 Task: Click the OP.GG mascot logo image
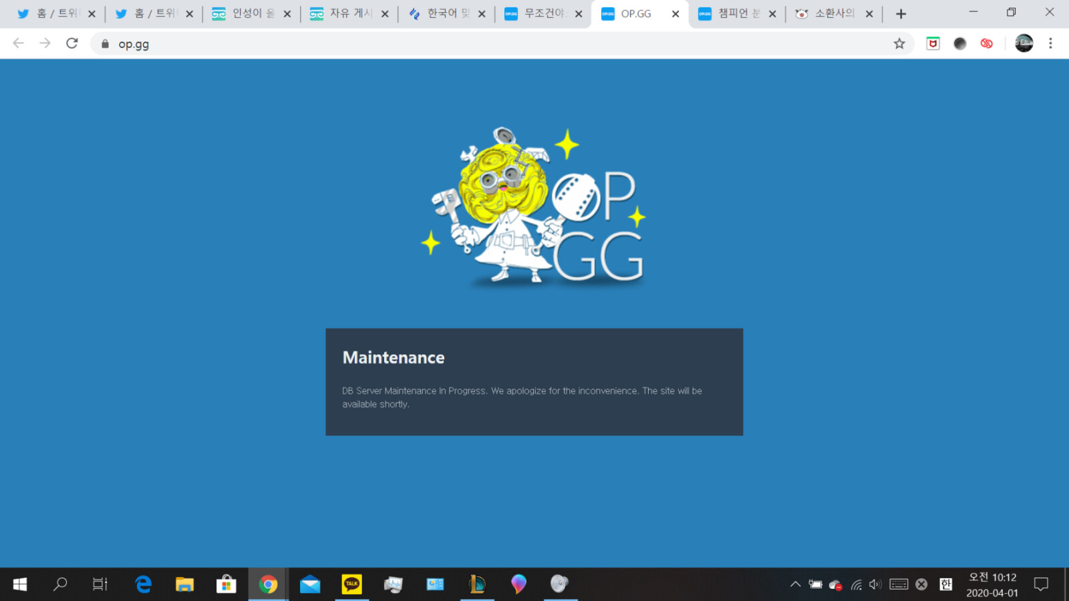click(x=534, y=207)
